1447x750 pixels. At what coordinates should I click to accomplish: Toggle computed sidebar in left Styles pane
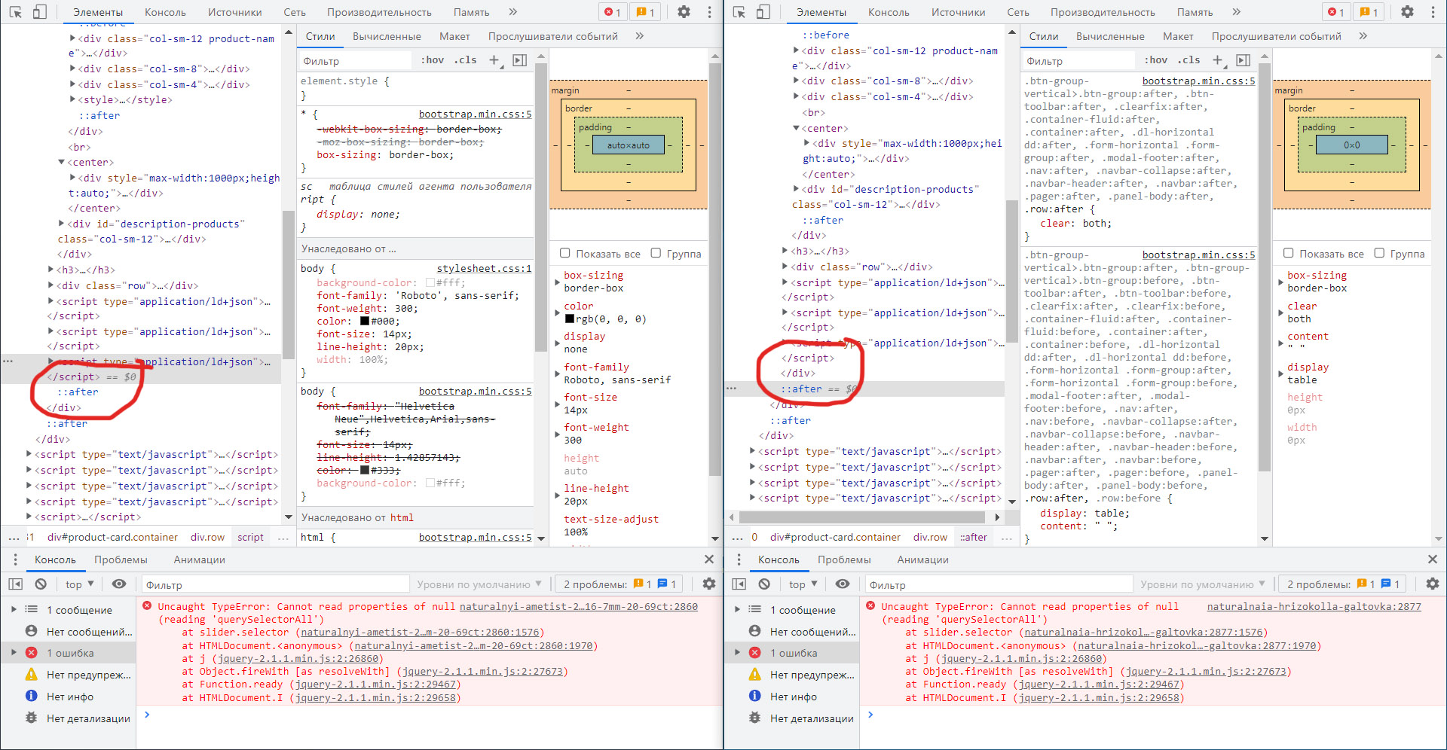(519, 60)
